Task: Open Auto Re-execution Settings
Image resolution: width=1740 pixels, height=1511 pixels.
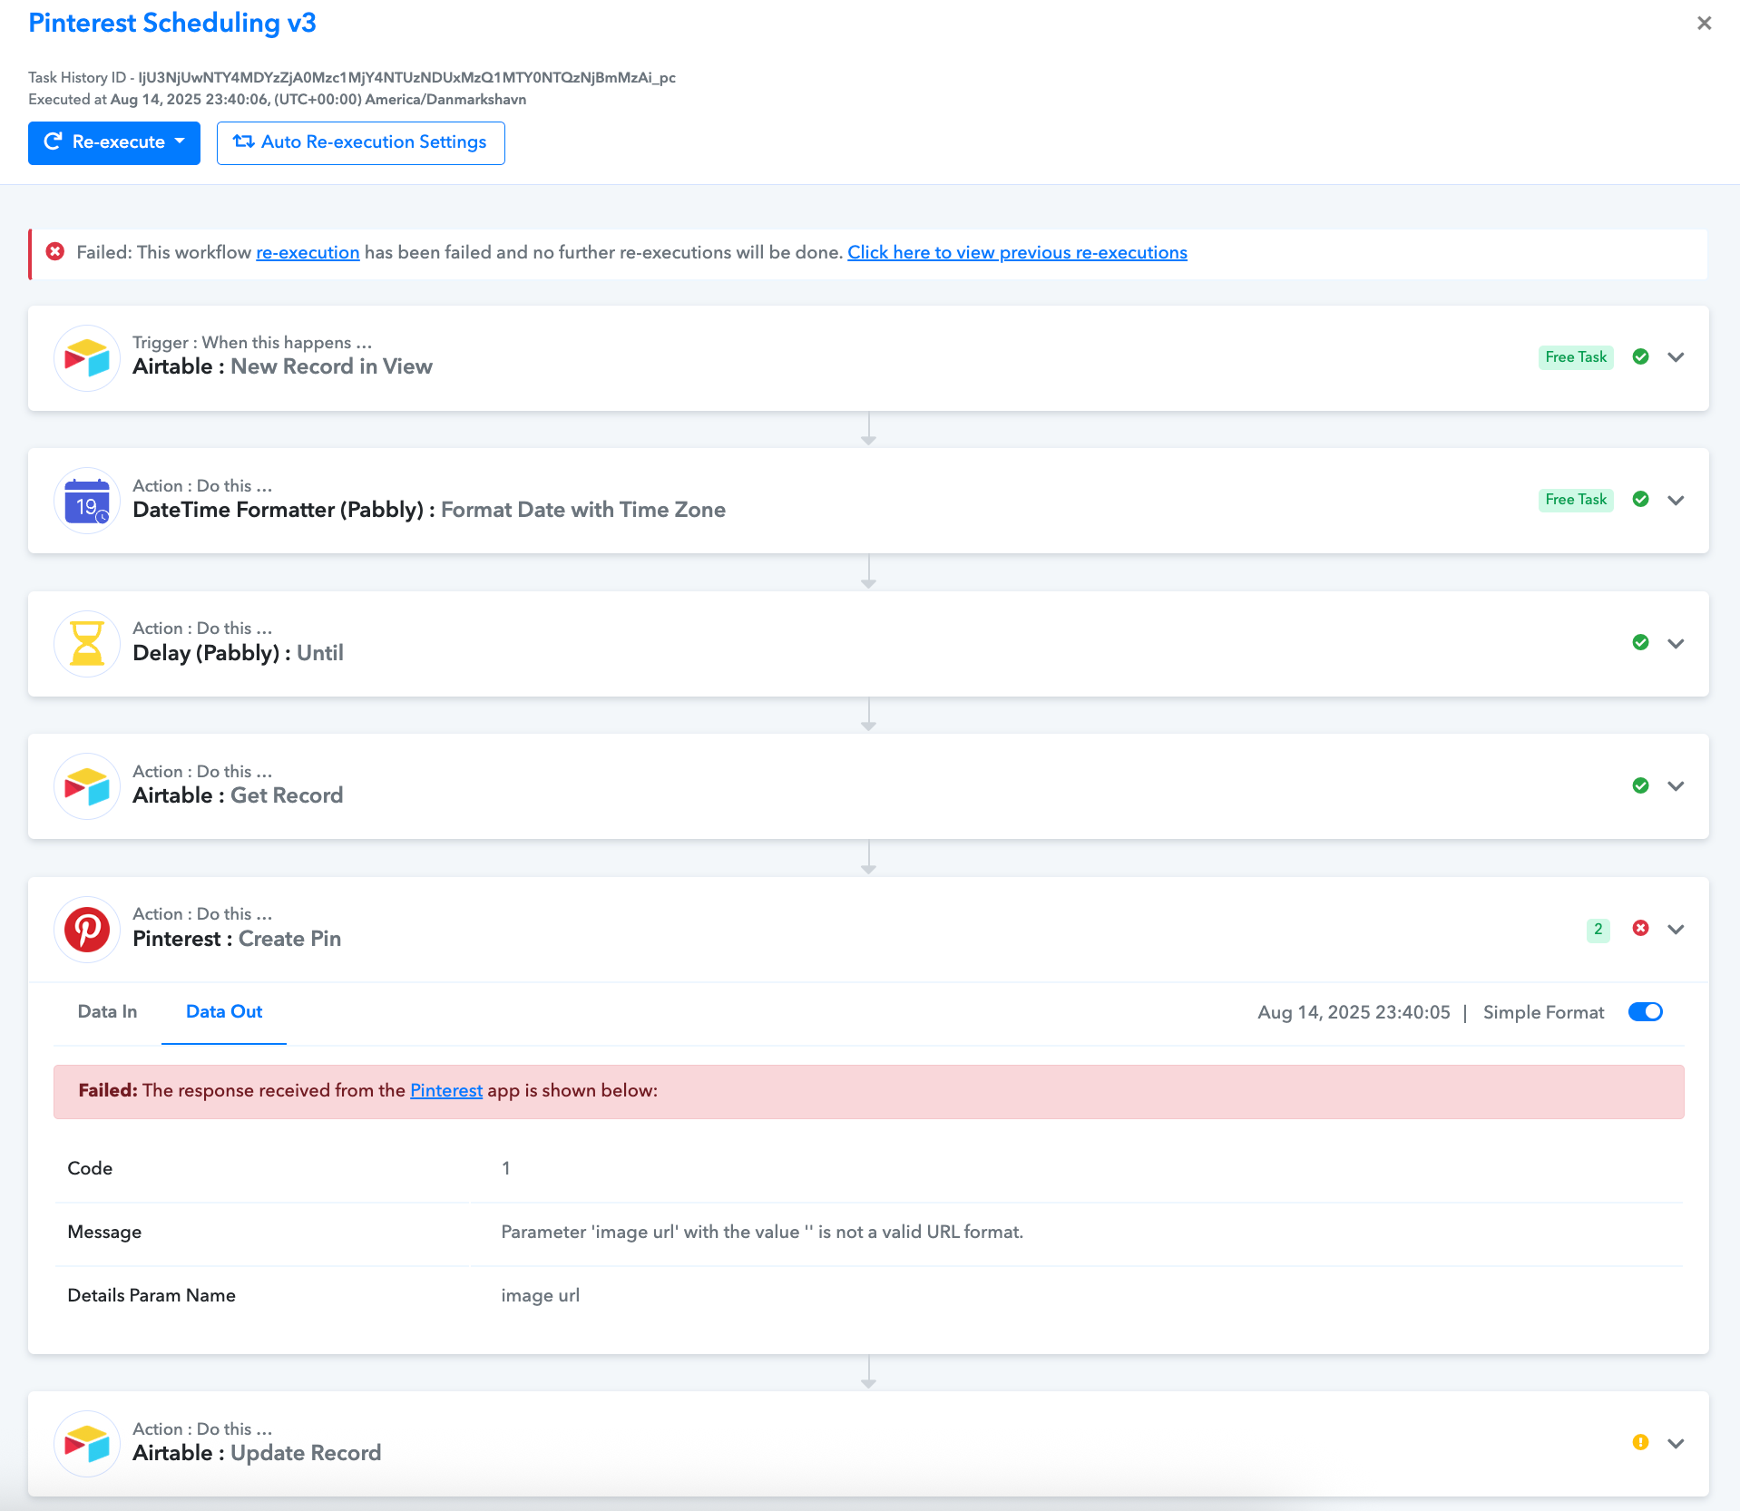Action: [x=361, y=142]
